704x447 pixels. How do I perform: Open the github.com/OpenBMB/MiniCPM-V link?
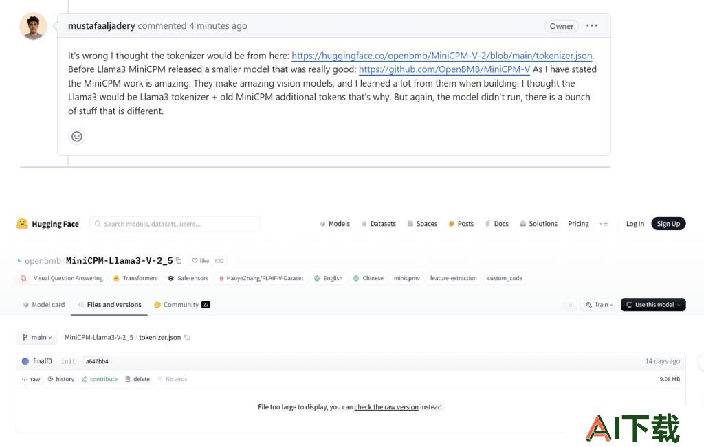444,69
